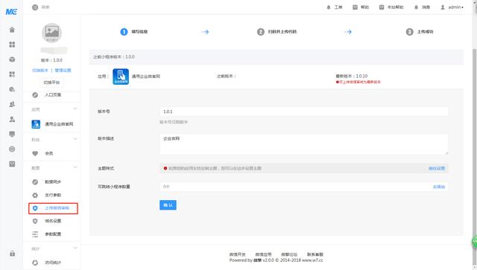Click the ME logo in the corner

12,12
